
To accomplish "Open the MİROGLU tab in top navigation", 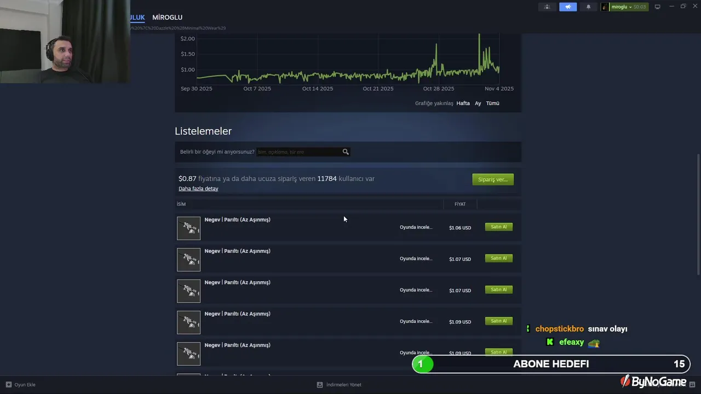I will [x=167, y=18].
